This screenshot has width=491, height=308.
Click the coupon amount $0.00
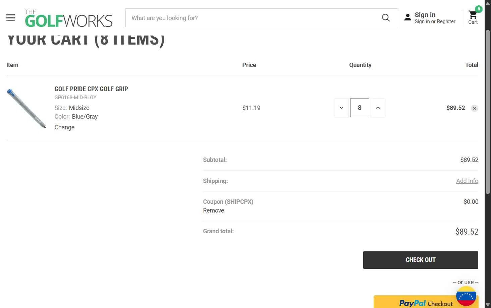point(471,202)
